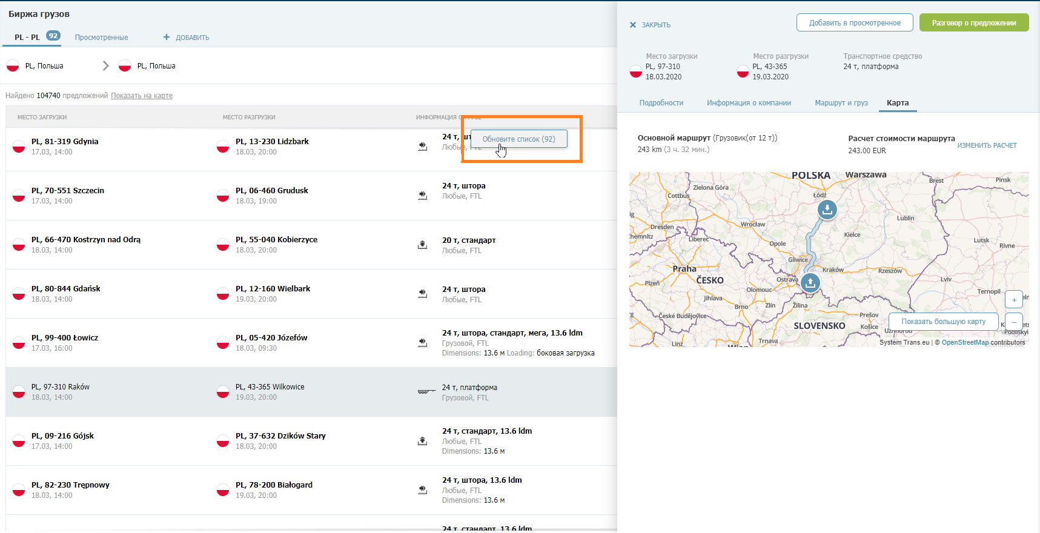The height and width of the screenshot is (533, 1040).
Task: Select offer PL, 82-230 Trępnowy
Action: 70,485
